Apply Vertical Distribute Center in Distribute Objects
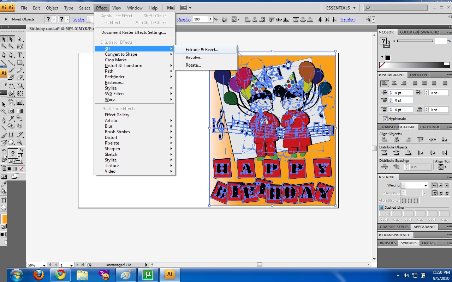 tap(396, 152)
